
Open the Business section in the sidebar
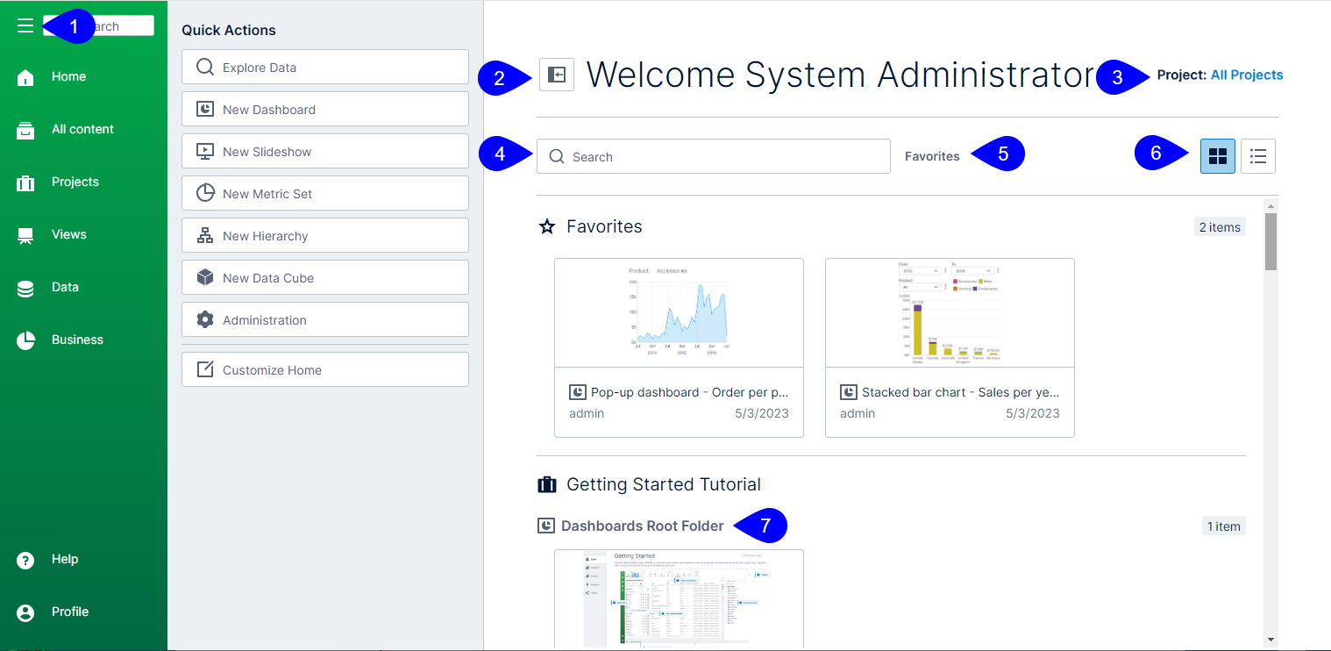pyautogui.click(x=25, y=340)
